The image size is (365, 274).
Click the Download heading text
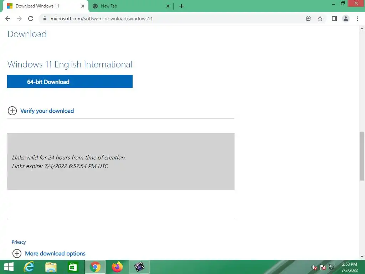tap(27, 34)
